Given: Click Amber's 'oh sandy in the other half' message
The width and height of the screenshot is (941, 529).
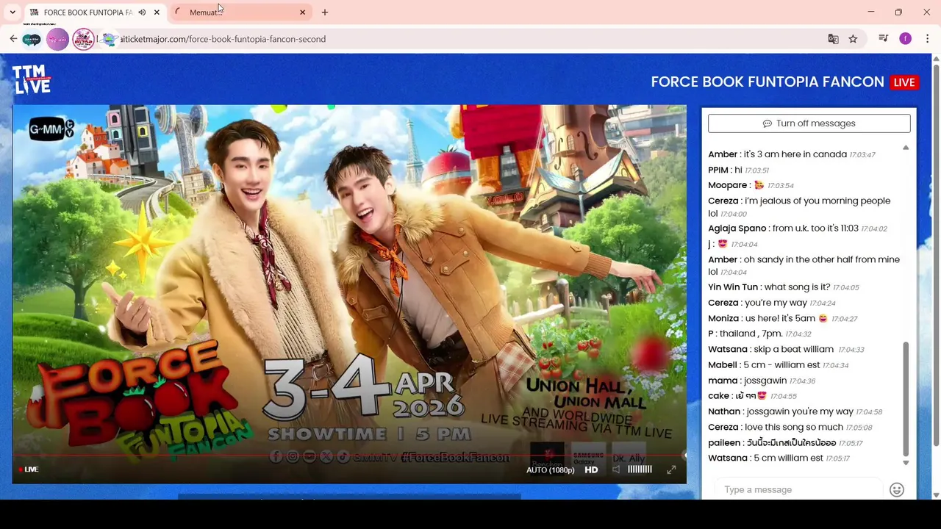Looking at the screenshot, I should pos(804,266).
